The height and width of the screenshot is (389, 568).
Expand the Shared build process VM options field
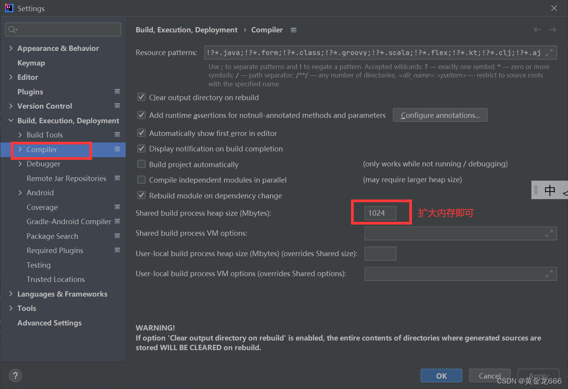point(549,233)
